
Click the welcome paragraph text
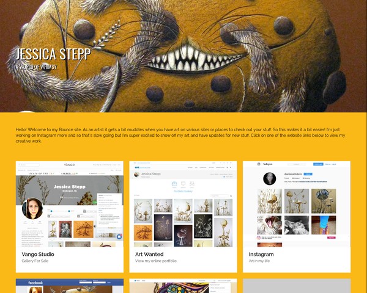180,136
